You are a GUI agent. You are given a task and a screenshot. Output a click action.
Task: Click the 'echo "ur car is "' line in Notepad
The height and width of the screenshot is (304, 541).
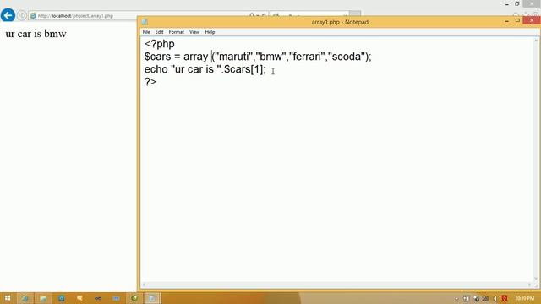205,69
